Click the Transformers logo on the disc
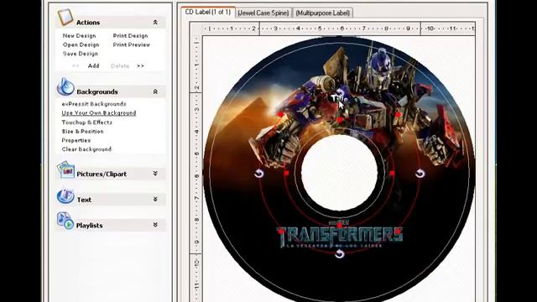 click(x=339, y=237)
